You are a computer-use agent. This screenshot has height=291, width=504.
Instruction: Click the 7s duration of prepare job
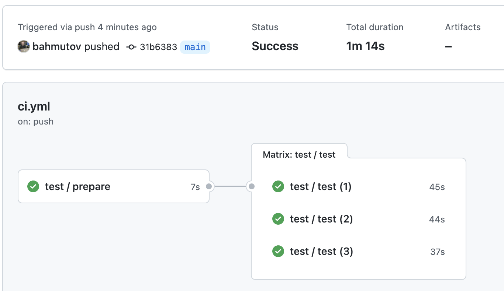(195, 187)
